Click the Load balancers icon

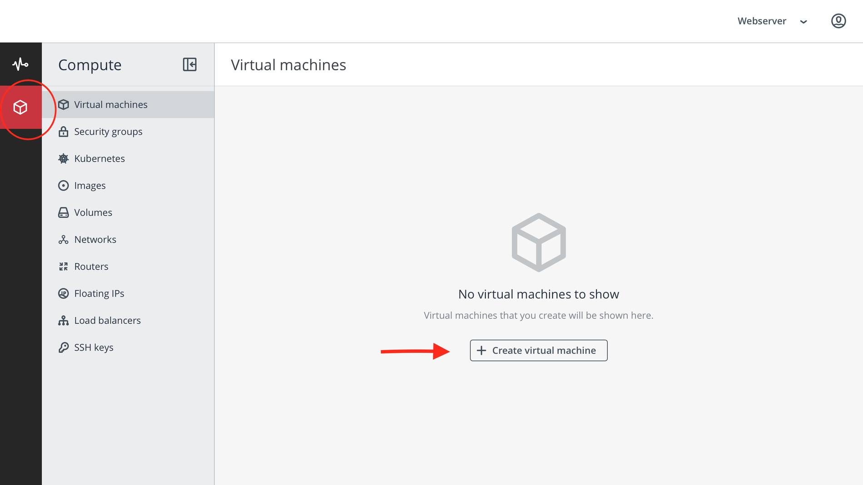(64, 321)
